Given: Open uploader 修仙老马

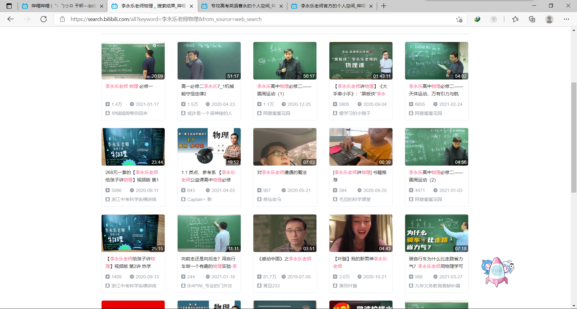Looking at the screenshot, I should pyautogui.click(x=272, y=199).
